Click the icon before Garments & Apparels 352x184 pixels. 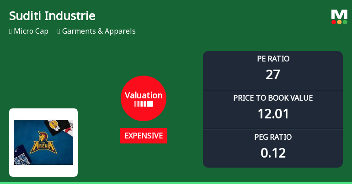pos(59,31)
